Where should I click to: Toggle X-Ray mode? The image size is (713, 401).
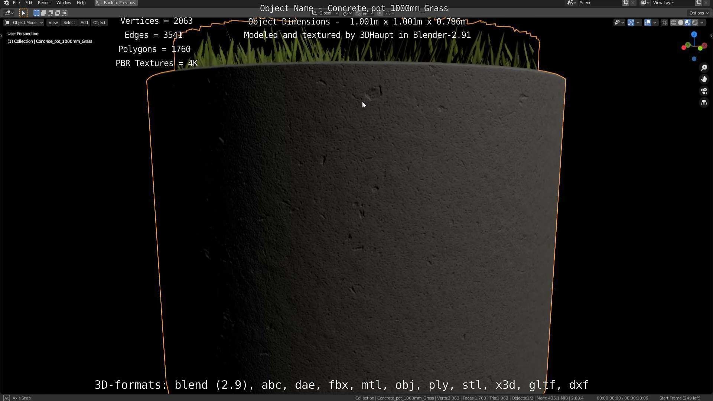click(664, 23)
